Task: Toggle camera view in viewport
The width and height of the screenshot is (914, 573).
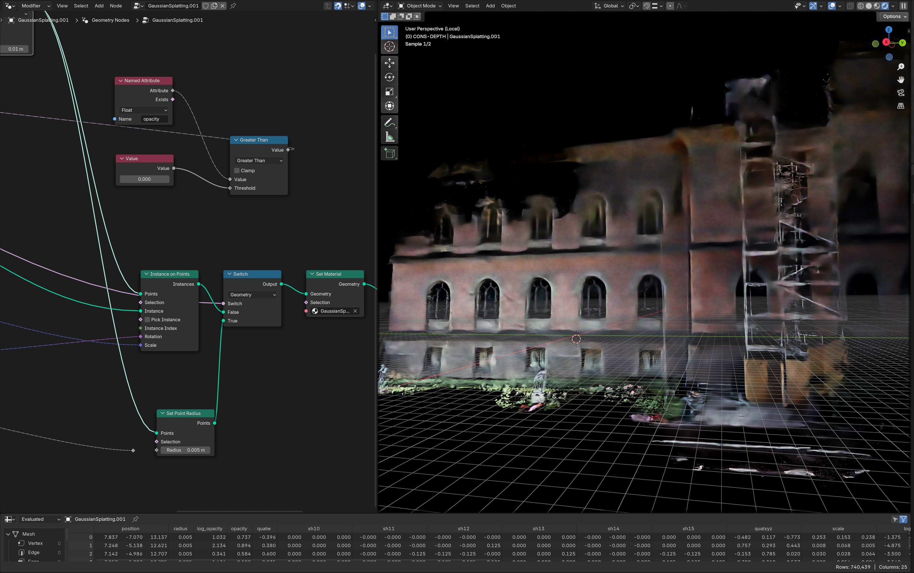Action: (900, 93)
